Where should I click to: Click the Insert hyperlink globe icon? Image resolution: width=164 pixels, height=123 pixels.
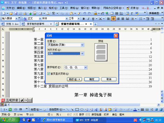coord(107,13)
